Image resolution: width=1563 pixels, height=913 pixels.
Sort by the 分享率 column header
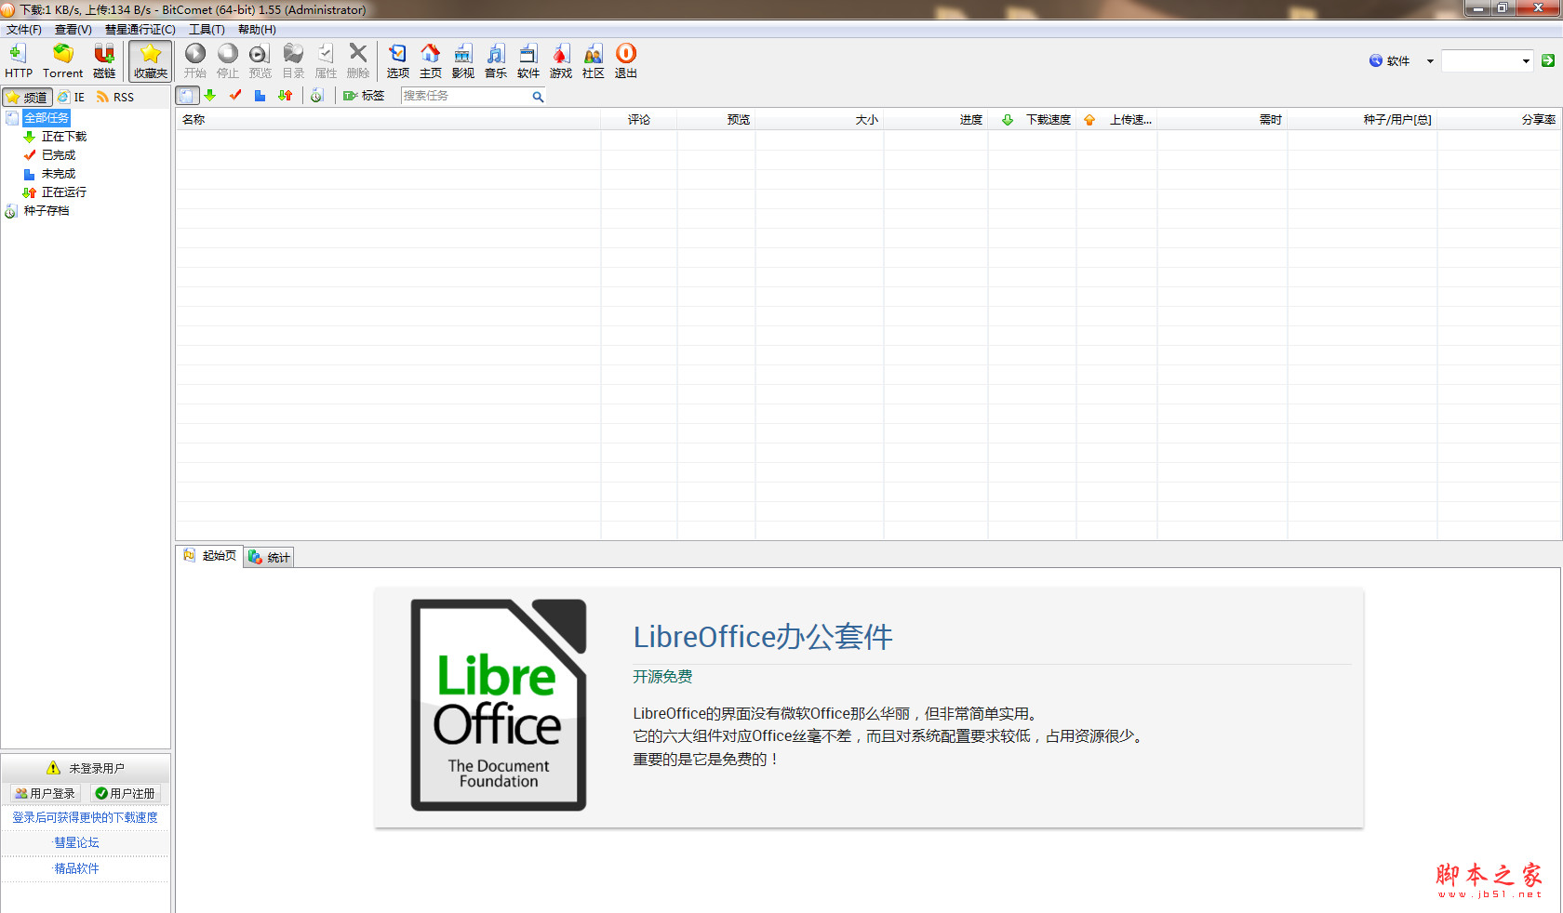point(1499,119)
